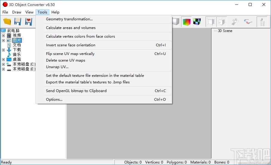Select the 桌面 tree item
The height and width of the screenshot is (165, 271).
[17, 59]
